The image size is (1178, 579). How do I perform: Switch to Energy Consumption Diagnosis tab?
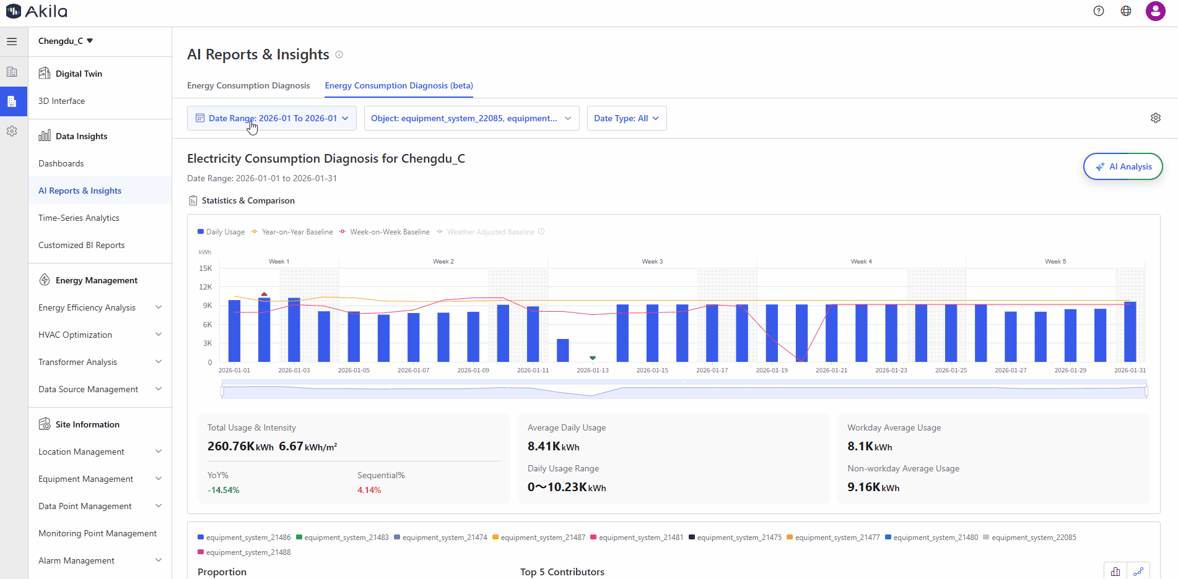point(248,85)
